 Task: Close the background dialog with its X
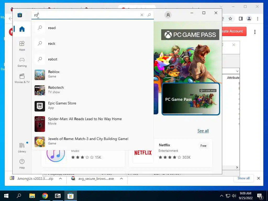[x=234, y=45]
